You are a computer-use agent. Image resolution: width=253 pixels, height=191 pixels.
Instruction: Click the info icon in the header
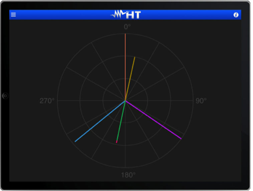click(236, 15)
